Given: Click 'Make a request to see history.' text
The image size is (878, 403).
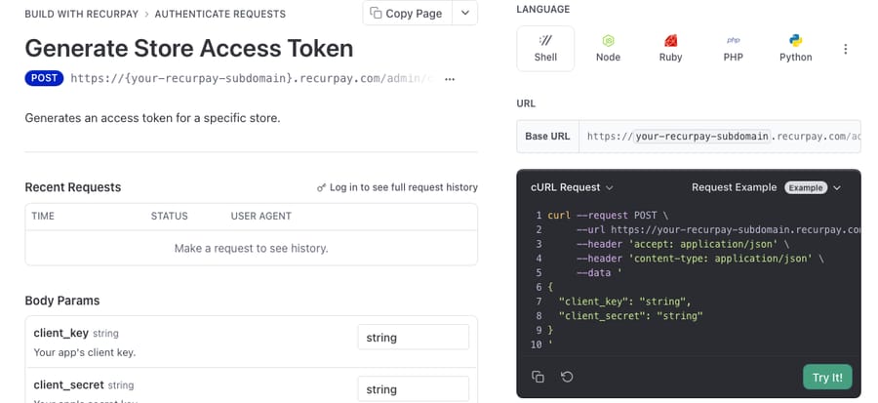Looking at the screenshot, I should pos(251,248).
